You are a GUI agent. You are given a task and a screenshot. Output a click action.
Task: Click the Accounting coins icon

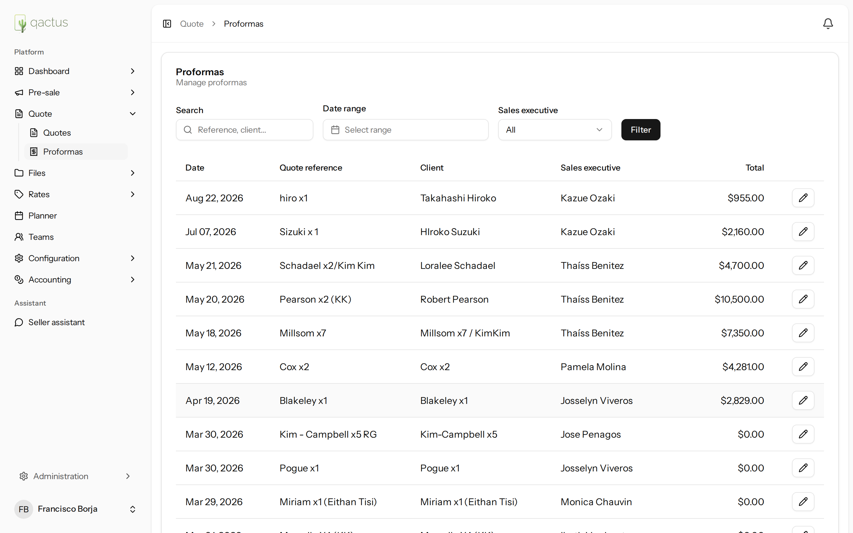[19, 280]
